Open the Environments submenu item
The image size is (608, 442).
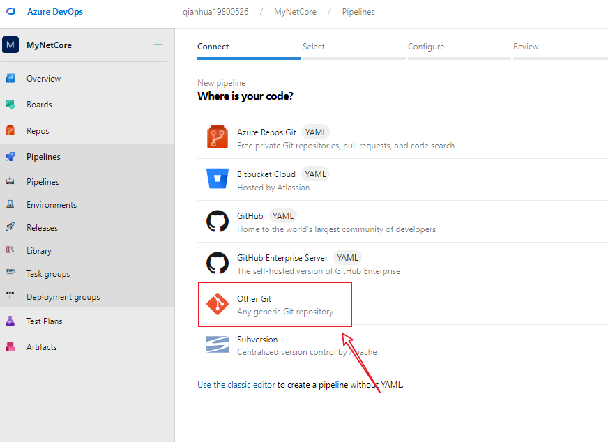coord(52,205)
